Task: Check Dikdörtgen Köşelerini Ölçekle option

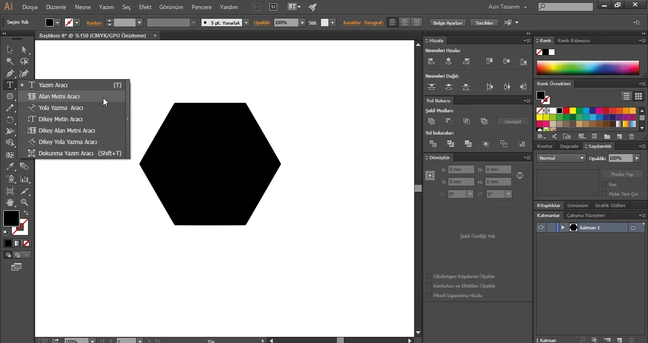Action: pyautogui.click(x=429, y=276)
